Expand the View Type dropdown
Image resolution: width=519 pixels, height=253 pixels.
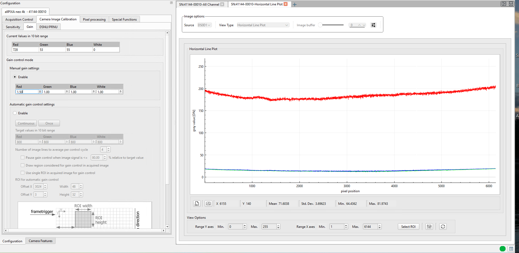(x=263, y=25)
